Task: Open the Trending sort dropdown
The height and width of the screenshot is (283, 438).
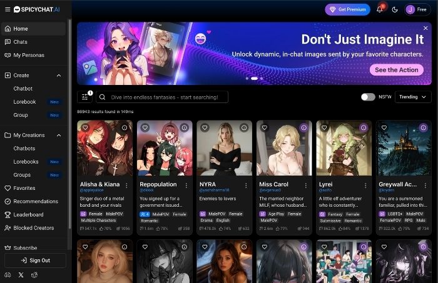Action: point(412,97)
